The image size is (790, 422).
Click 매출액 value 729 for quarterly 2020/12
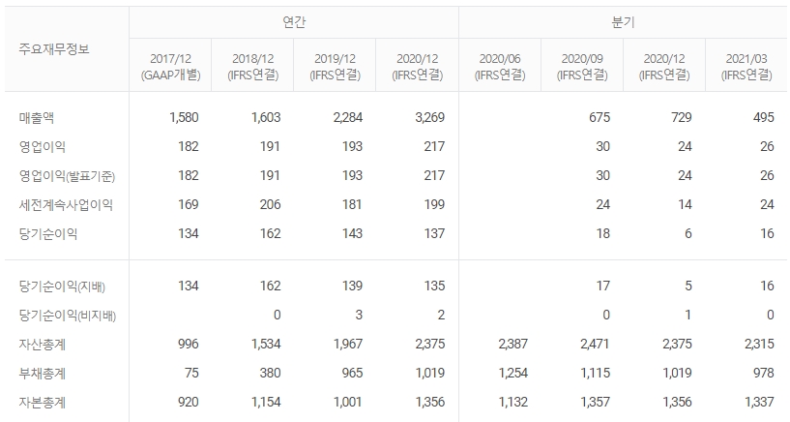pos(682,117)
